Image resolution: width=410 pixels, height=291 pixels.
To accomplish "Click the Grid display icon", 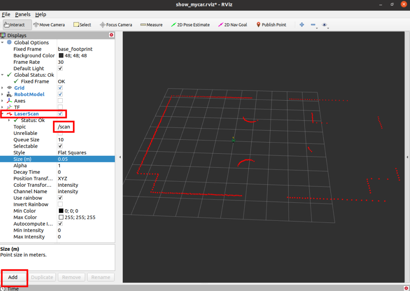I will coord(10,88).
